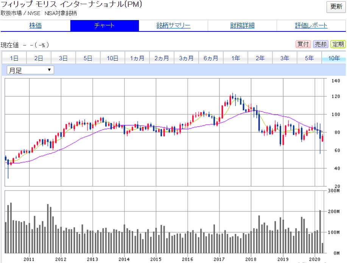Switch to the 財務詳細 tab
Screen dimensions: 347x263
coord(242,25)
